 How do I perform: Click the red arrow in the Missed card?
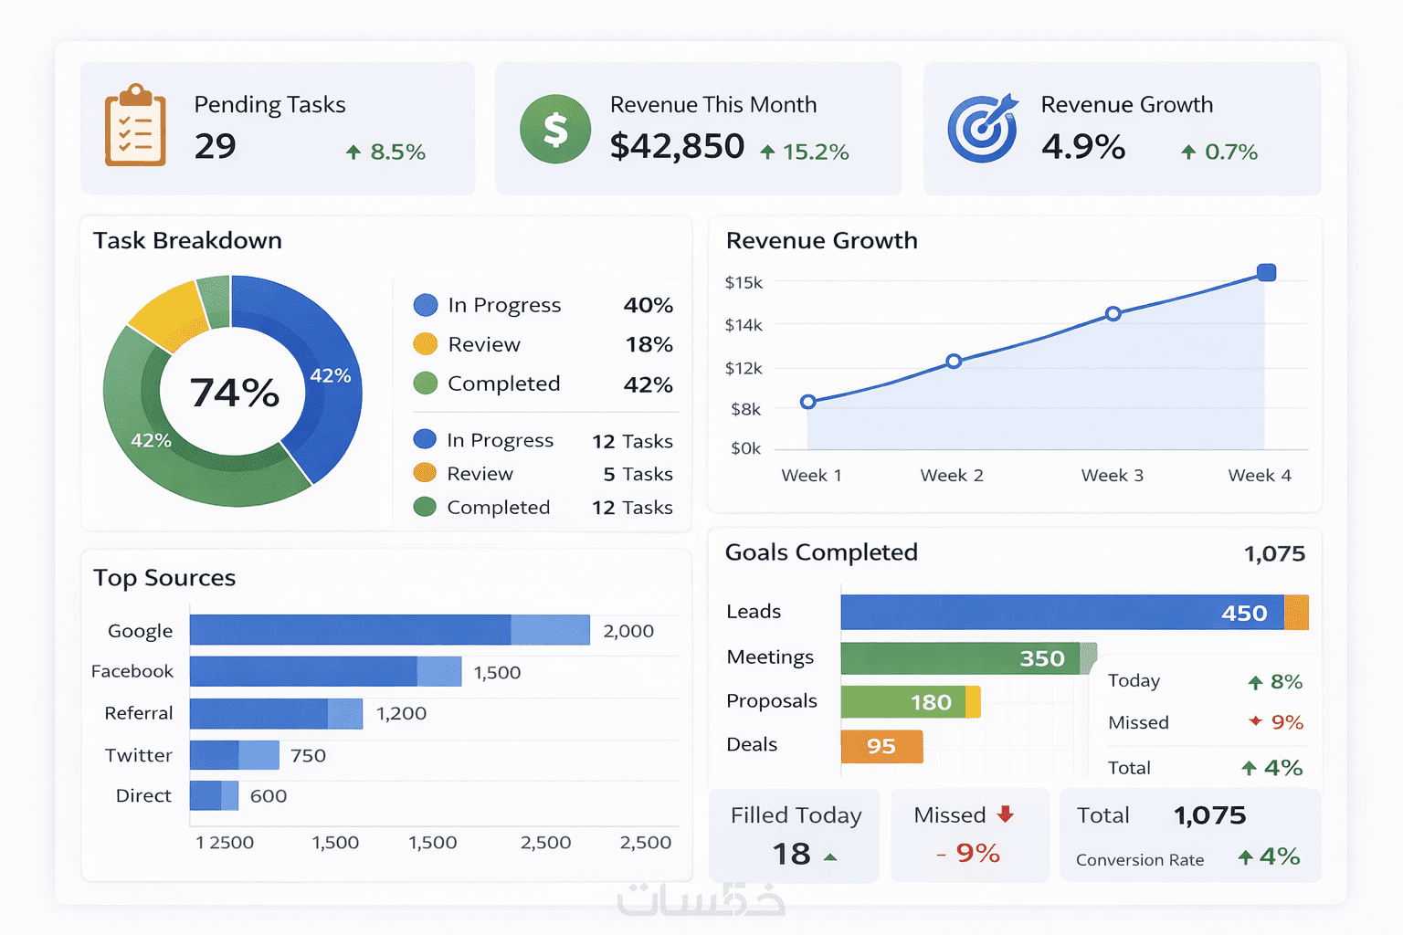[1006, 814]
